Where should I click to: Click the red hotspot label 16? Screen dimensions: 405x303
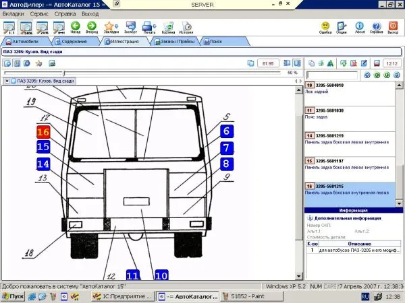tap(43, 132)
